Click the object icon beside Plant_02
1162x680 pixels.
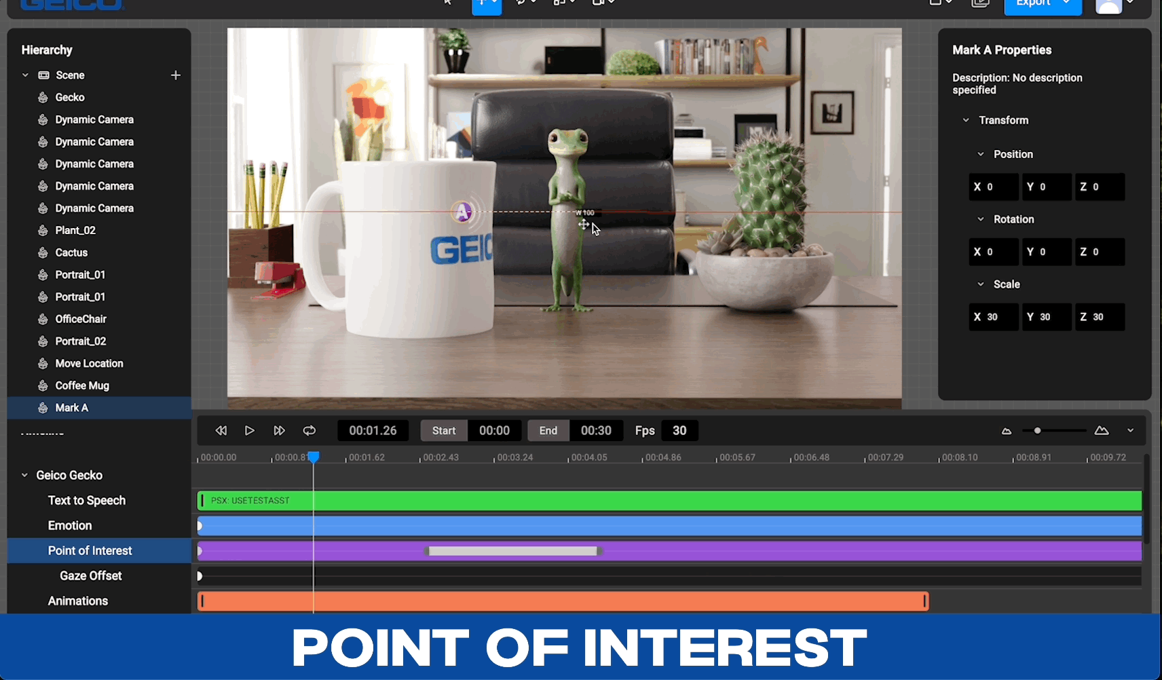(x=43, y=230)
